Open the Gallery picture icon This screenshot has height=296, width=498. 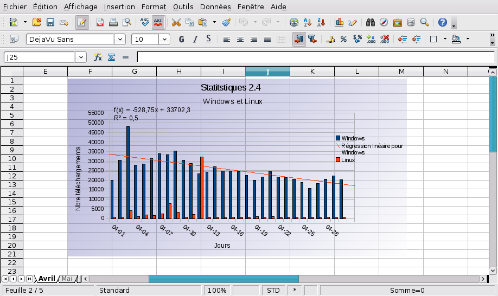(x=397, y=22)
